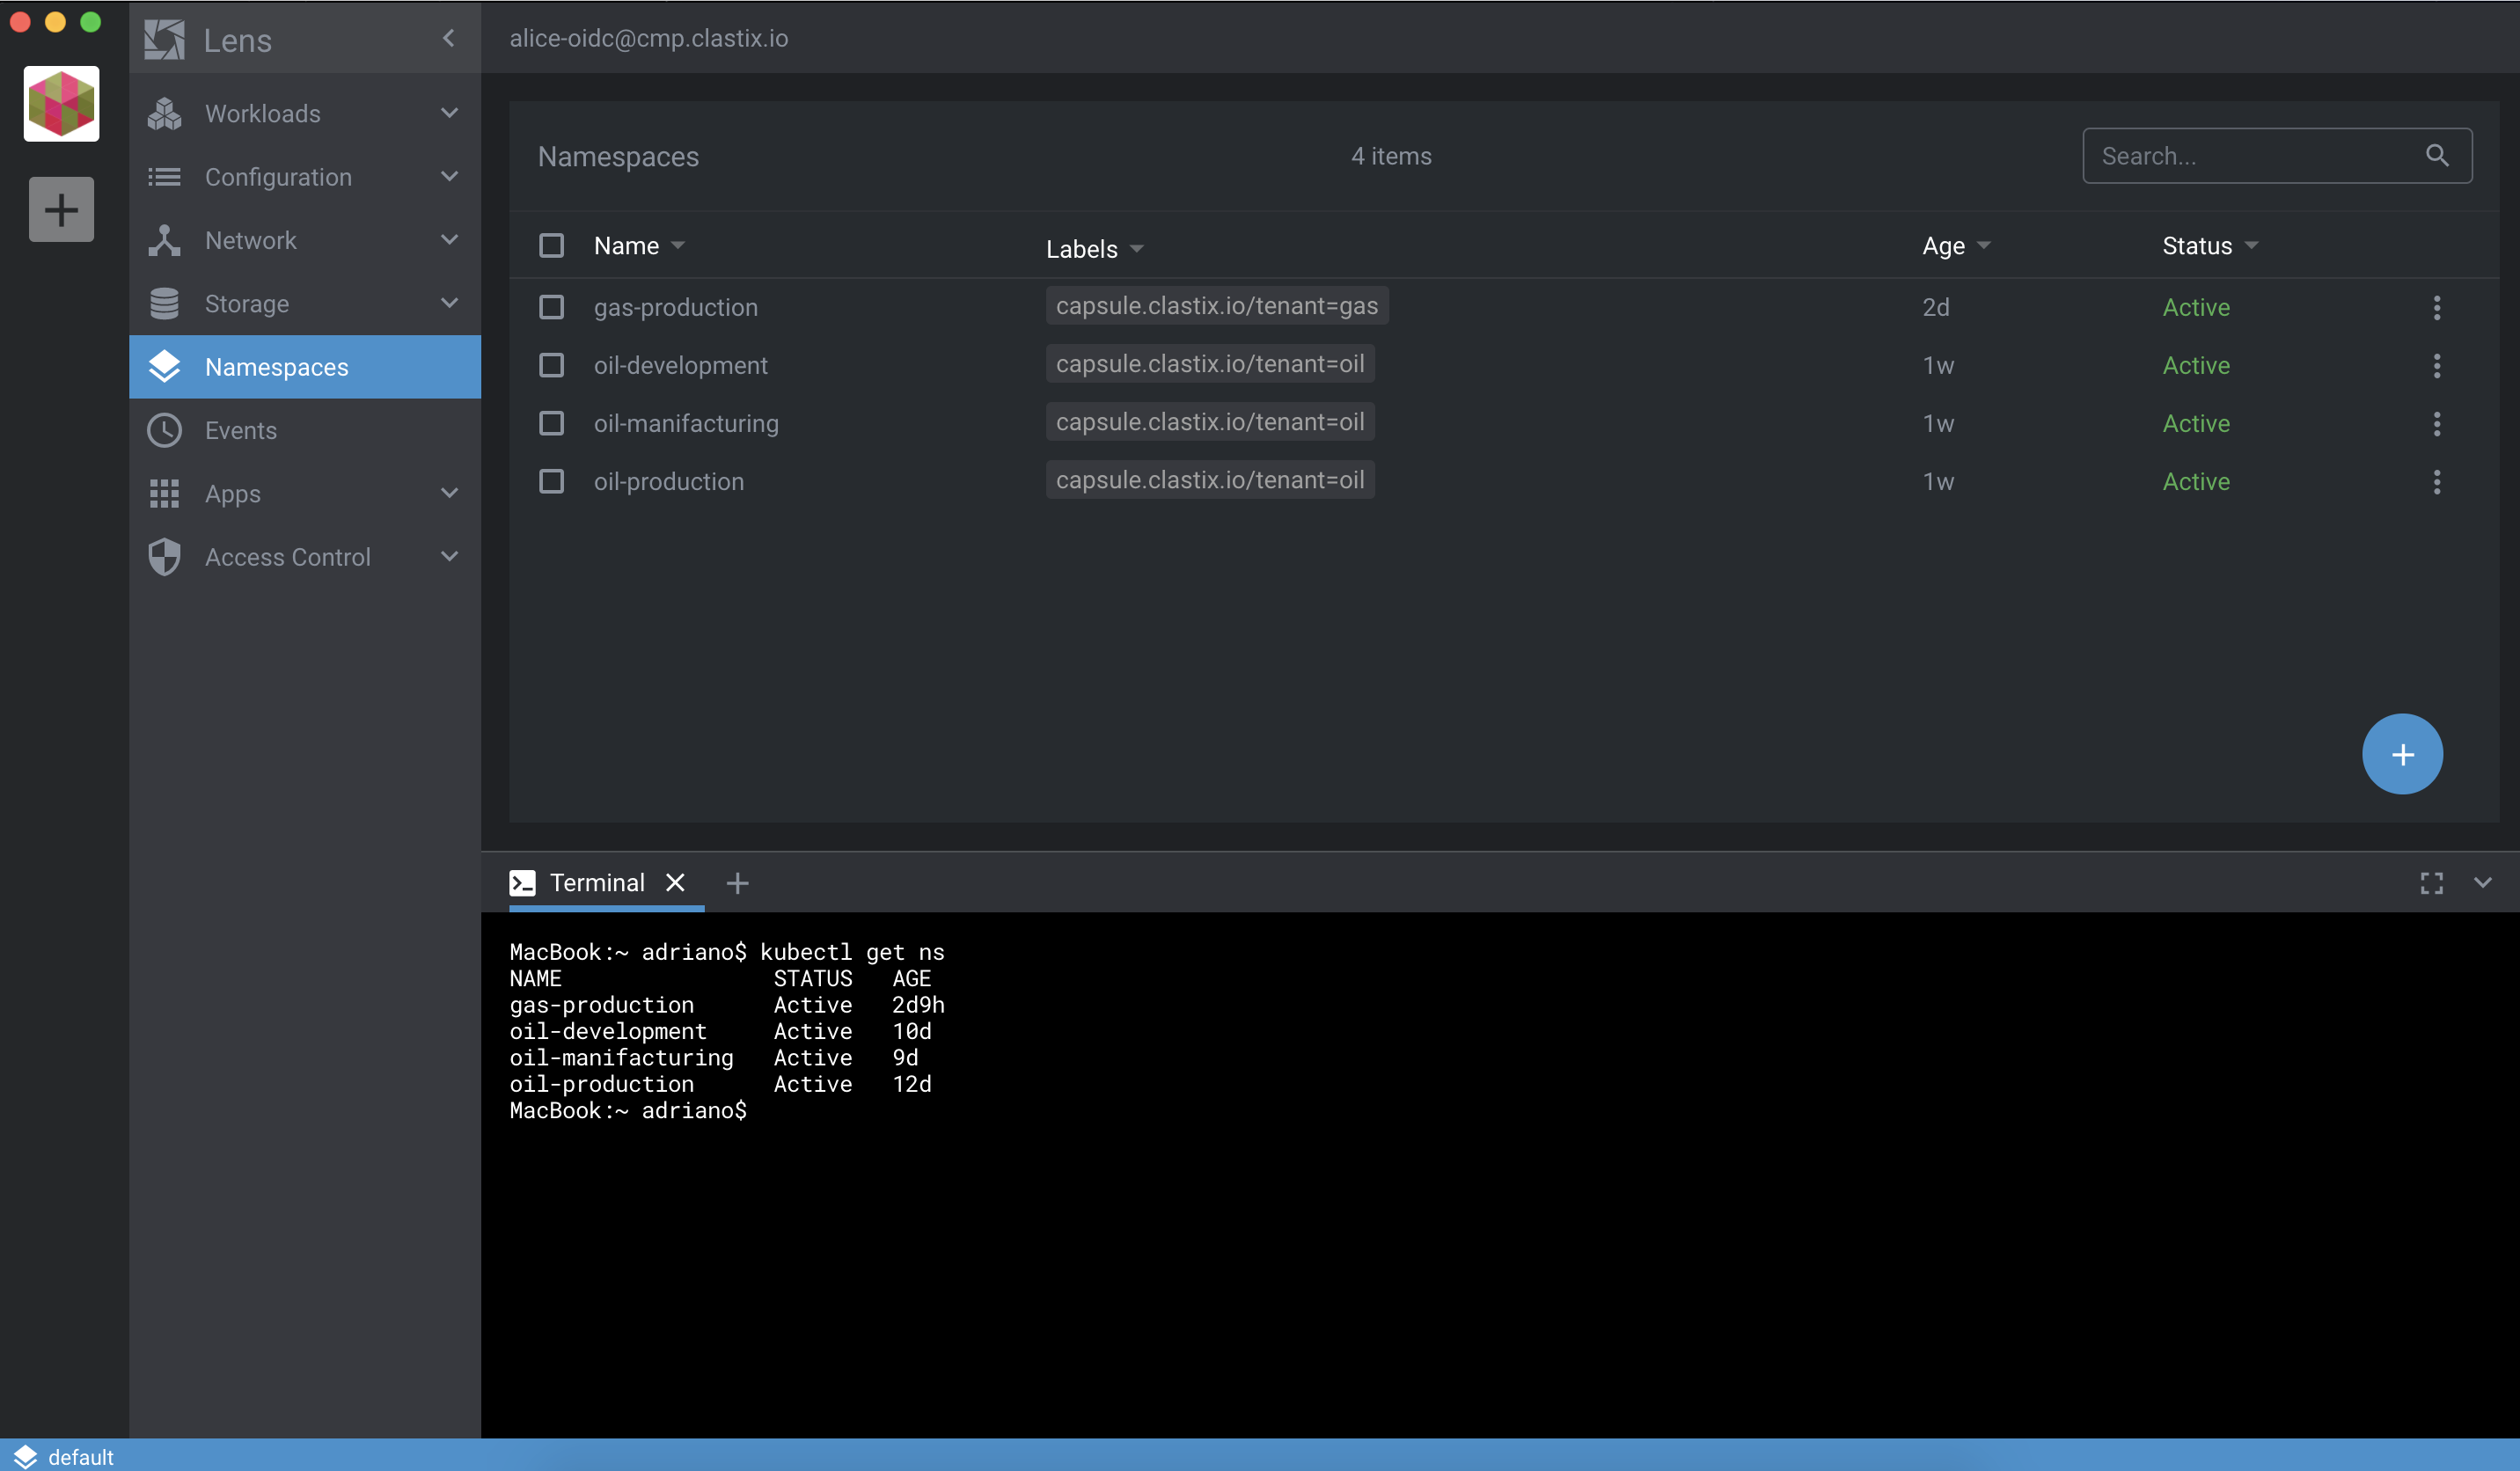2520x1471 pixels.
Task: Click the blue create namespace button
Action: click(x=2402, y=754)
